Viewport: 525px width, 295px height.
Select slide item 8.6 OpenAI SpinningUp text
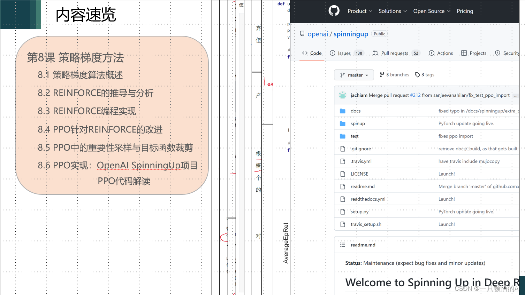tap(118, 165)
